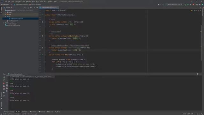Open the Refactor menu

[x=28, y=2]
